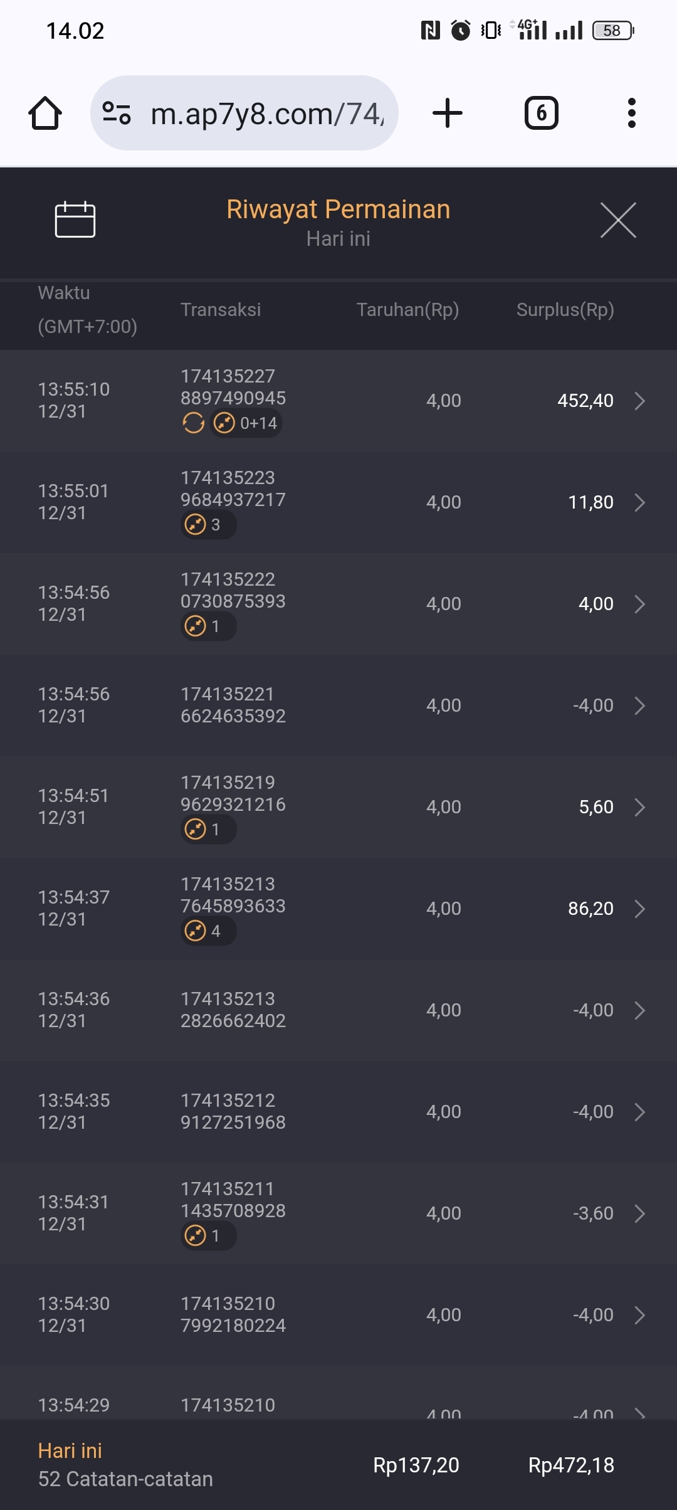Expand the 452,40 surplus transaction details
This screenshot has height=1510, width=677.
(x=639, y=401)
